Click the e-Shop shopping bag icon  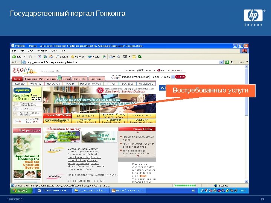[x=59, y=78]
